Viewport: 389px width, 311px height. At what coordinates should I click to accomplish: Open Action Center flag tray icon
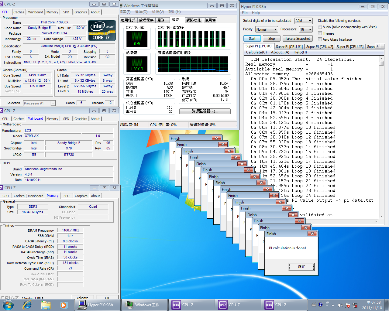click(x=347, y=305)
